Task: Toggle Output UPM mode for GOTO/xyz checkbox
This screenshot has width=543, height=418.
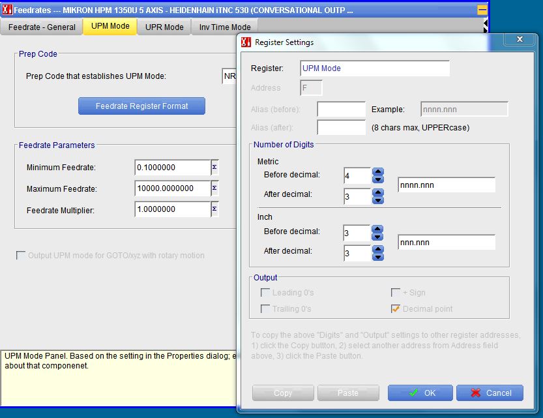Action: click(21, 256)
